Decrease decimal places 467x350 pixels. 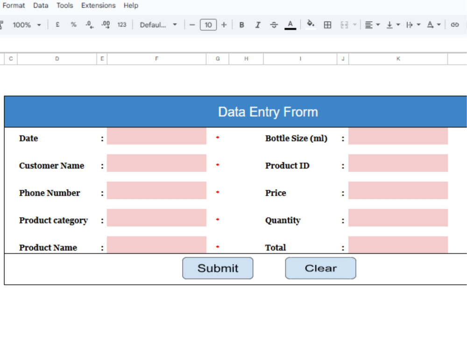coord(89,25)
